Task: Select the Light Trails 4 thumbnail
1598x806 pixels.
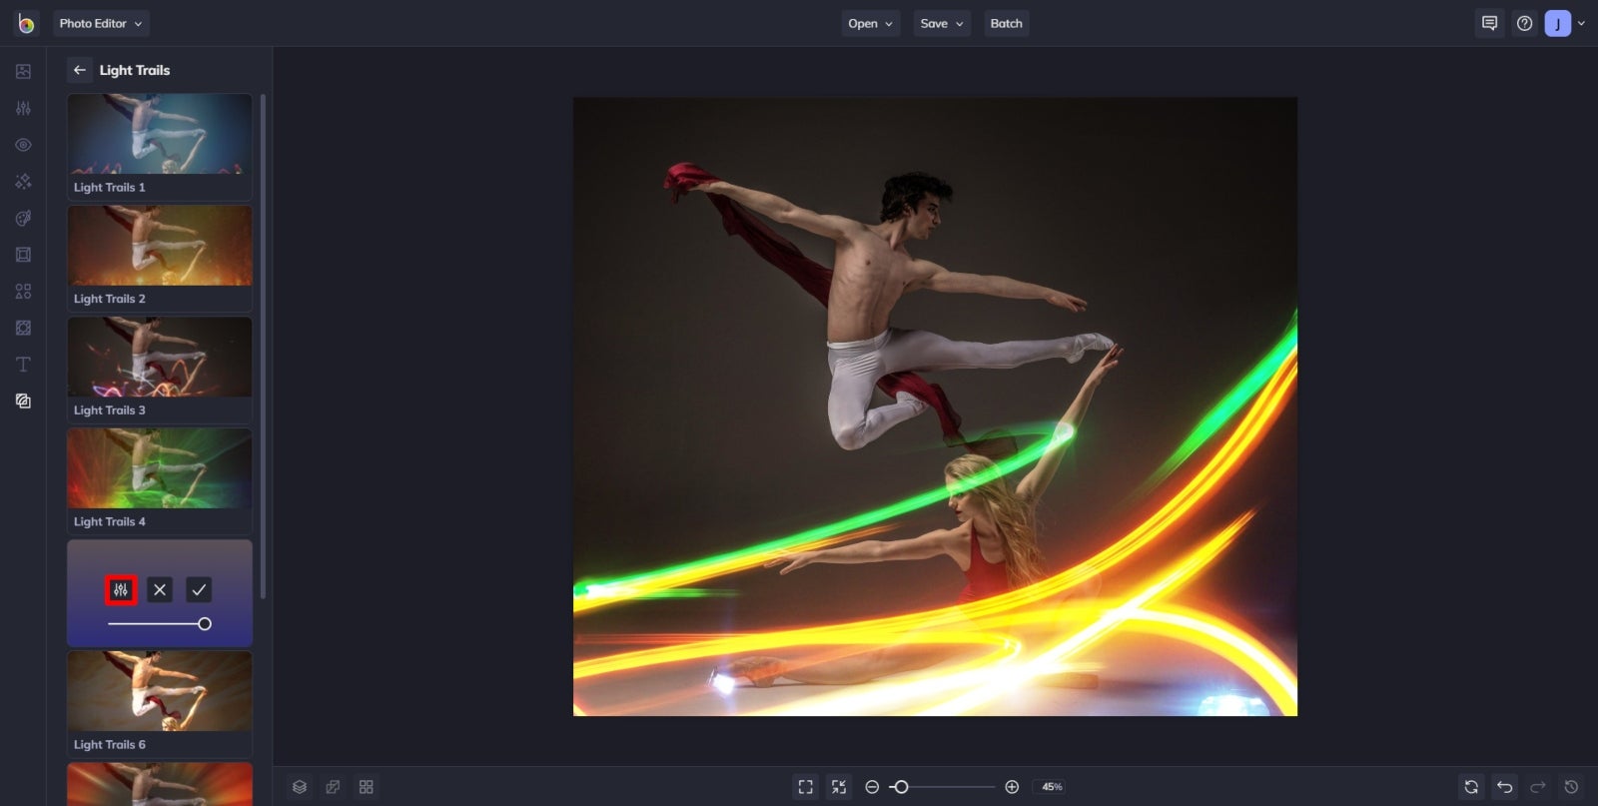Action: click(x=160, y=481)
